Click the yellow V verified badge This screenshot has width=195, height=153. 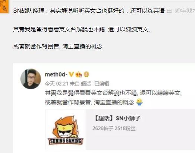[71, 74]
